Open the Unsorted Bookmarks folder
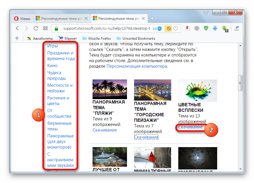Image resolution: width=254 pixels, height=183 pixels. click(x=136, y=39)
